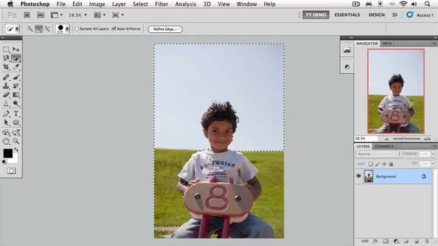Select the Rectangular Marquee tool
Viewport: 438px width, 246px height.
(6, 49)
